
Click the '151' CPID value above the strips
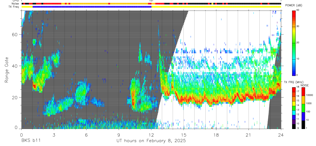click(151, 1)
